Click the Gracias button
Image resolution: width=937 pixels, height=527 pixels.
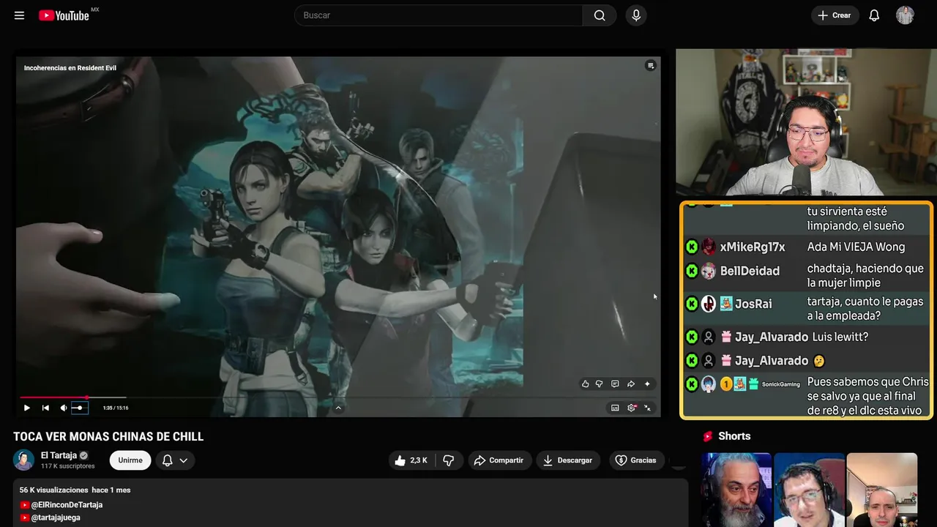point(636,460)
